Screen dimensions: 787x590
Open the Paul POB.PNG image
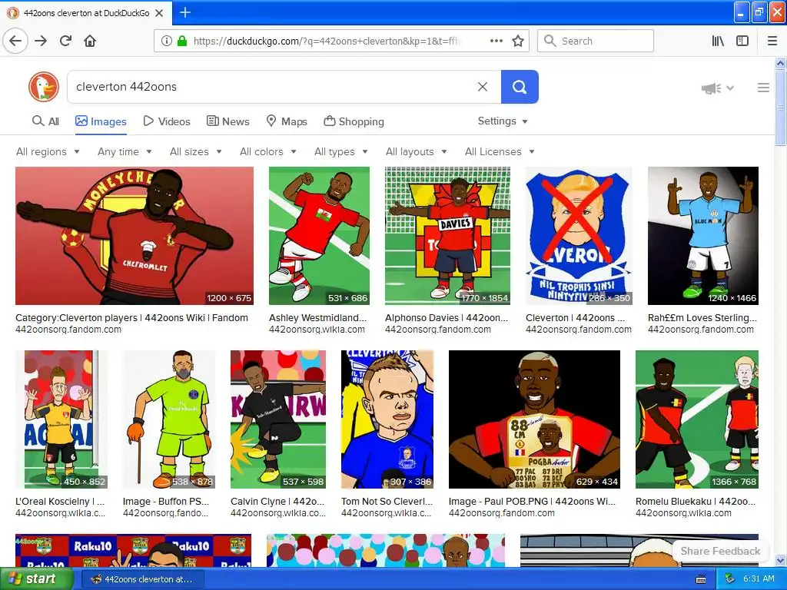[534, 419]
